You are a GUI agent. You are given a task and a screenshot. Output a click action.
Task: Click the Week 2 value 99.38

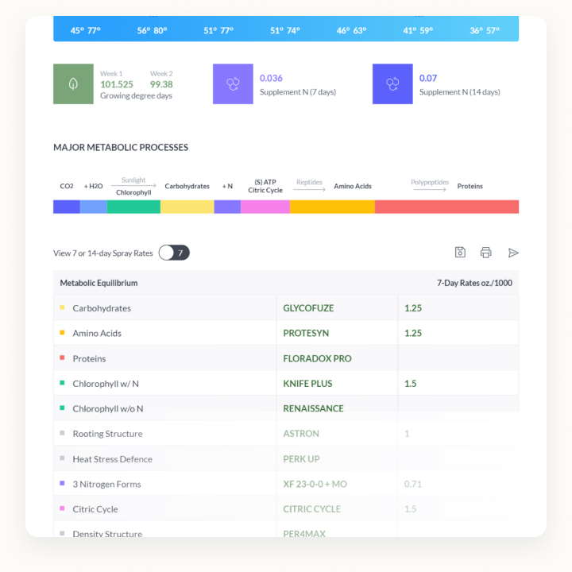click(161, 84)
